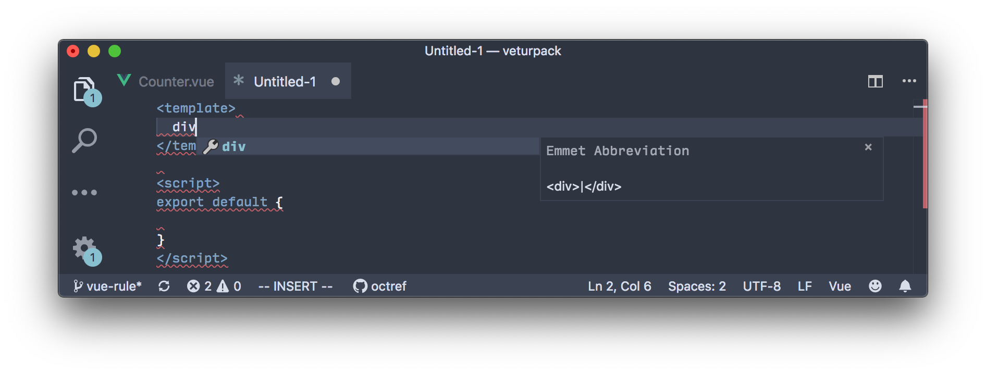Click the sync/refresh icon in the status bar
986x374 pixels.
pyautogui.click(x=164, y=285)
